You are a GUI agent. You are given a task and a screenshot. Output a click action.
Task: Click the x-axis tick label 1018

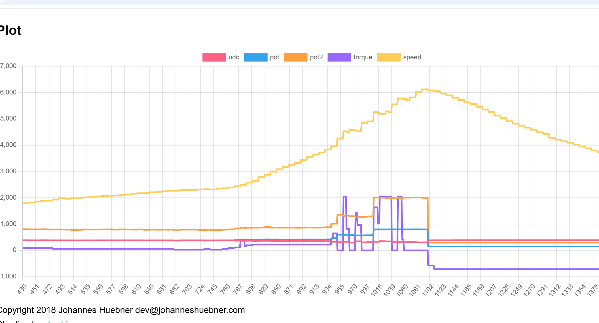[376, 290]
